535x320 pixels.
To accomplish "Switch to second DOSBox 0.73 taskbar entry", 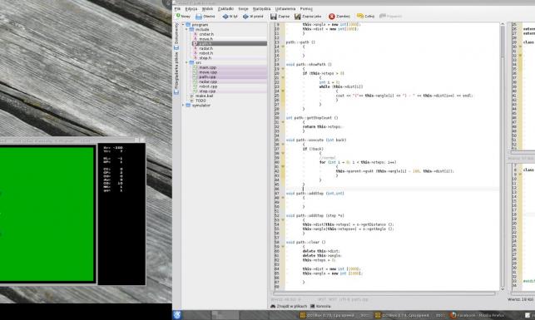I will [x=411, y=315].
